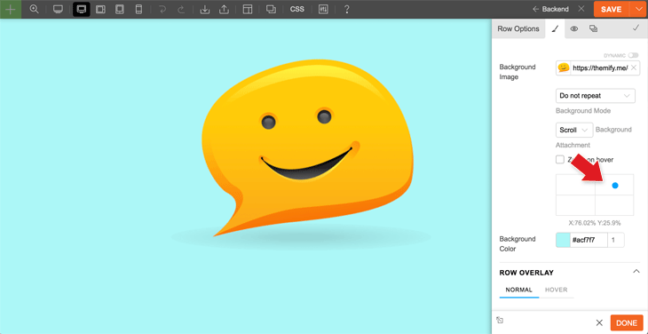Collapse the Row Overlay section
The width and height of the screenshot is (648, 334).
tap(636, 272)
